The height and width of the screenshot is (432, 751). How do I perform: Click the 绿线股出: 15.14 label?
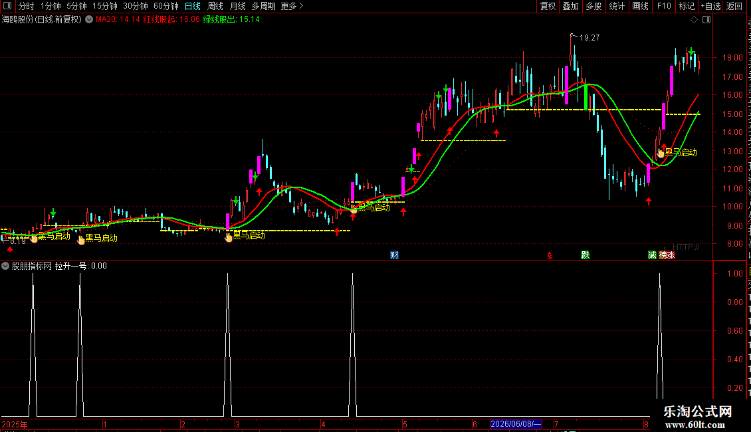[231, 20]
